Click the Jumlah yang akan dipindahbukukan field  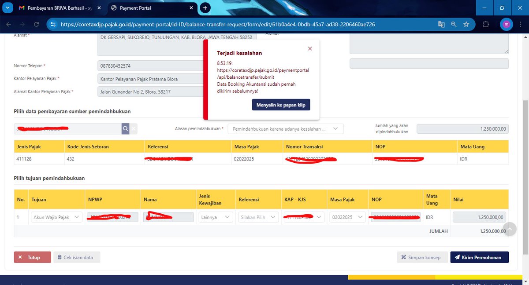click(462, 129)
